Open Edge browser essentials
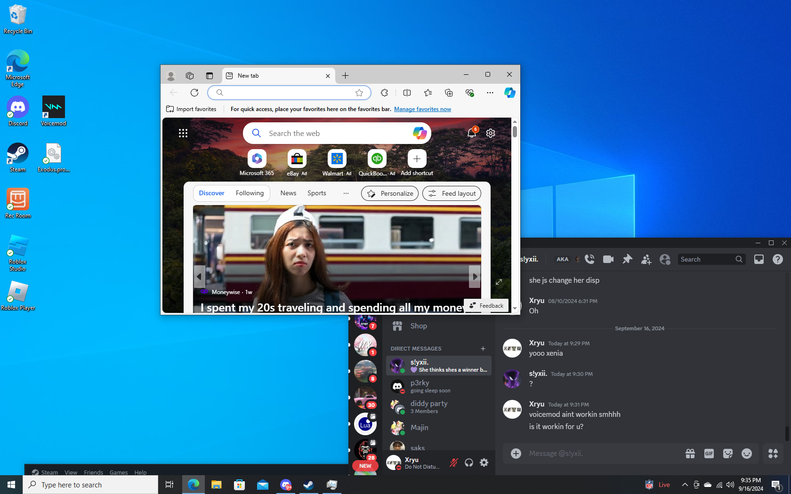Image resolution: width=791 pixels, height=494 pixels. [x=469, y=93]
